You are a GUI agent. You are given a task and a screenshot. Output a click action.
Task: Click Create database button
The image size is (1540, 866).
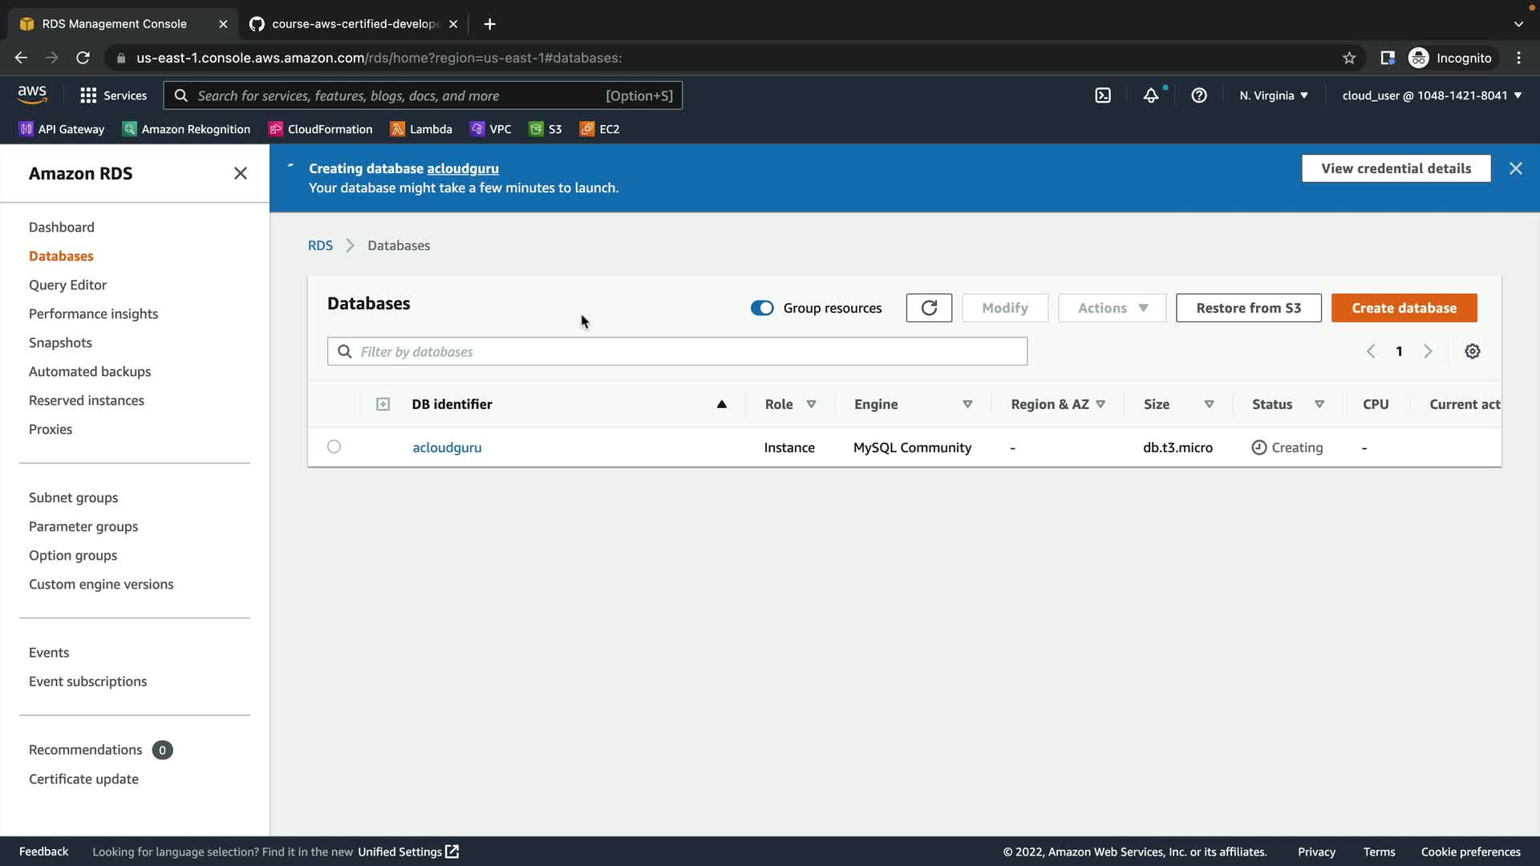[x=1404, y=308]
